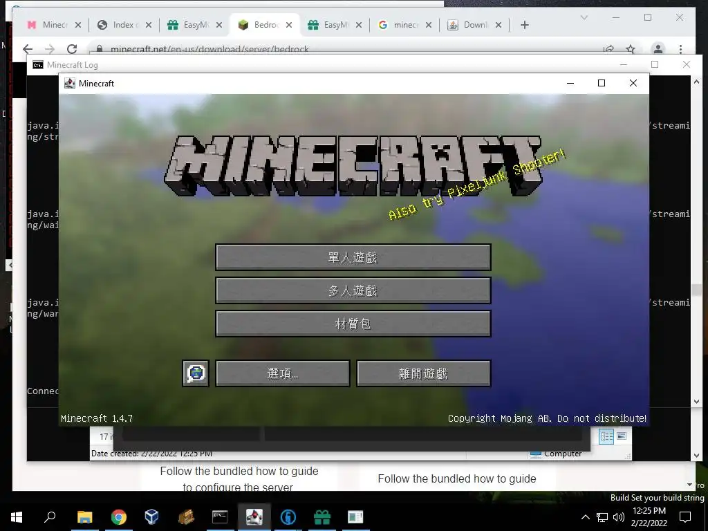Viewport: 708px width, 531px height.
Task: Open the volume tray icon
Action: coord(619,517)
